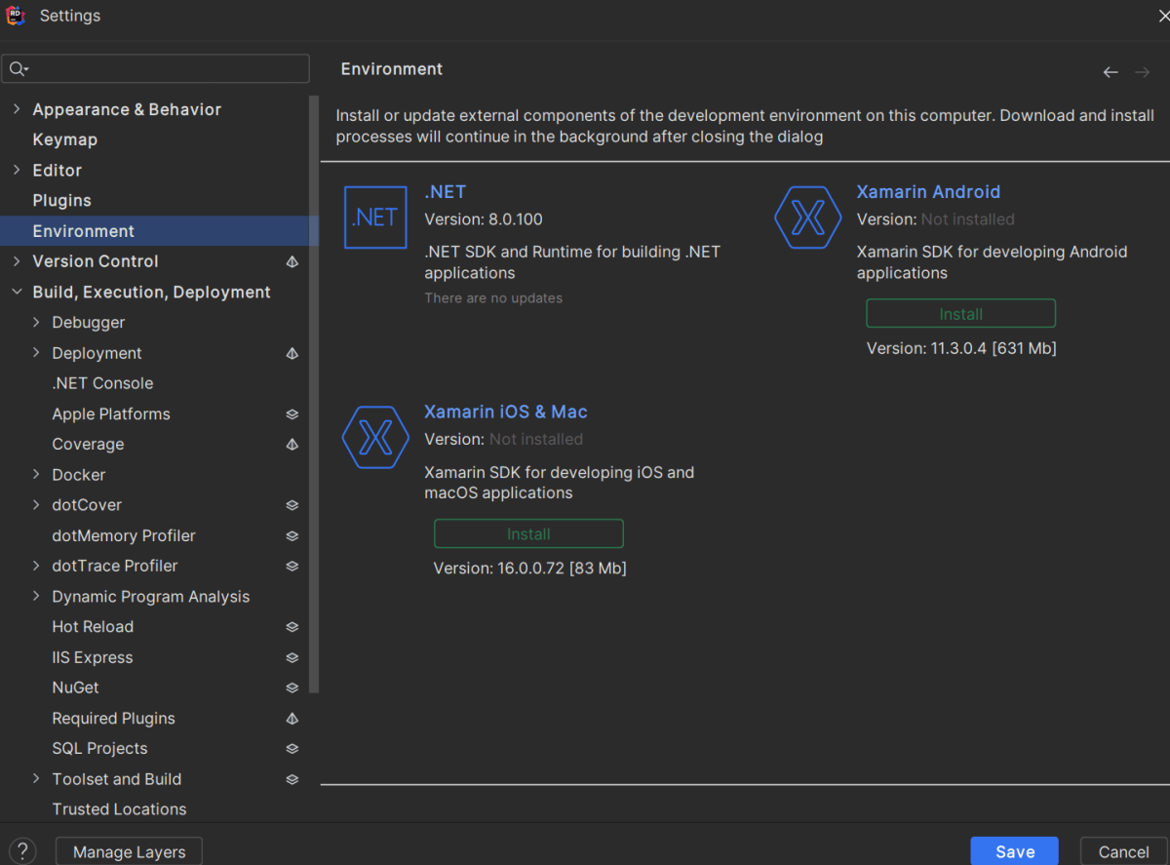1170x865 pixels.
Task: Click layer icon beside SQL Projects
Action: (292, 749)
